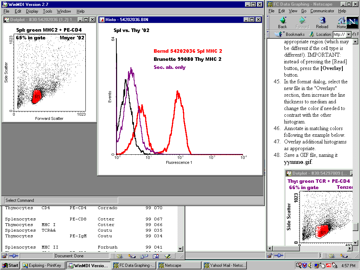Open the Communicator menu in Netscape
Viewport: 360px width, 270px height.
pos(323,11)
